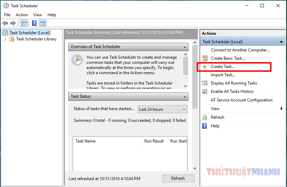The image size is (287, 187).
Task: Open the File menu
Action: click(x=7, y=15)
